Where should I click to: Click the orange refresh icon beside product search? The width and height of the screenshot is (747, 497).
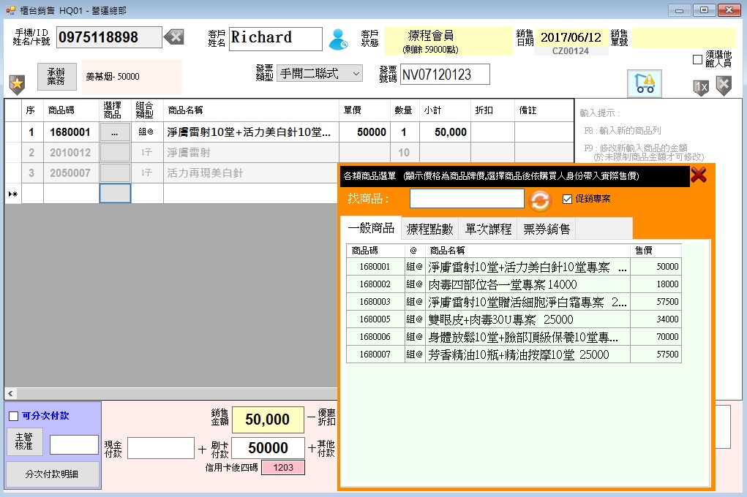coord(540,200)
